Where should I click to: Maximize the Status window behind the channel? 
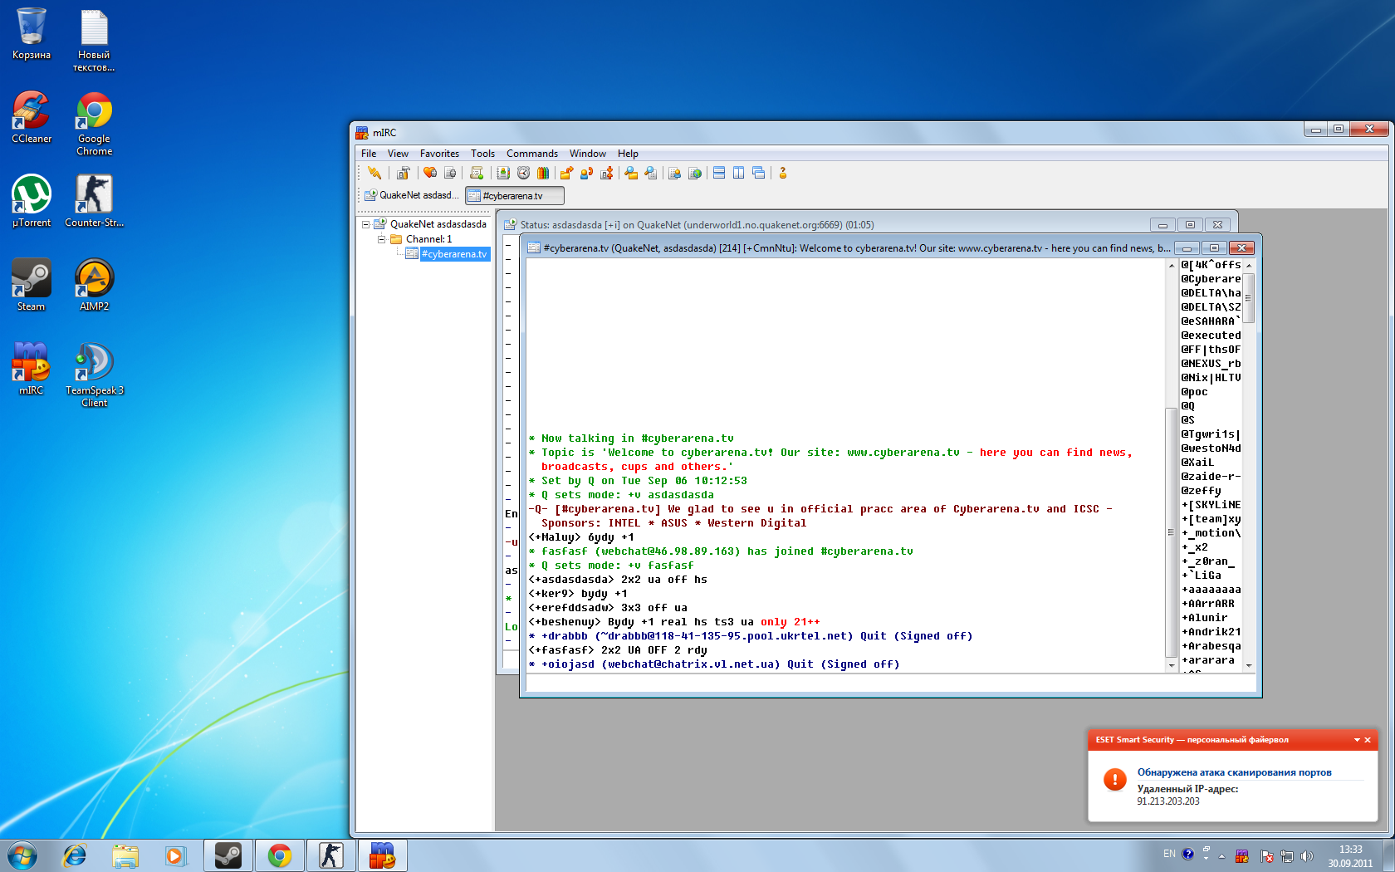pos(1190,225)
